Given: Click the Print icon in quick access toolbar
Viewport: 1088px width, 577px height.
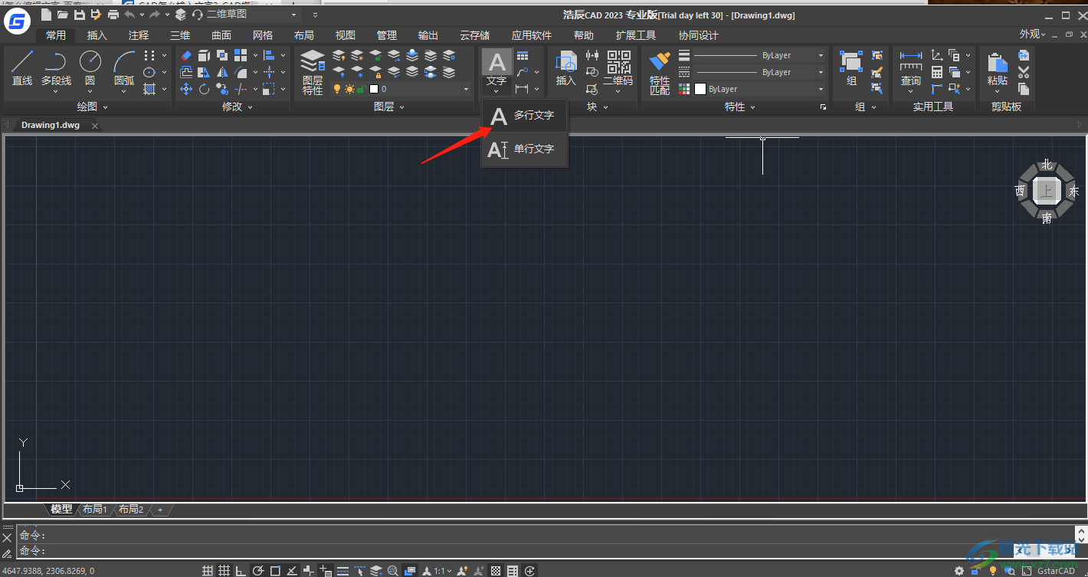Looking at the screenshot, I should [x=113, y=15].
